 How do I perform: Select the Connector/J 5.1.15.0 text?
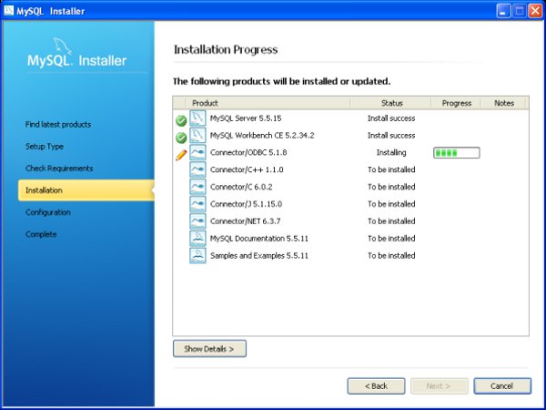(247, 204)
